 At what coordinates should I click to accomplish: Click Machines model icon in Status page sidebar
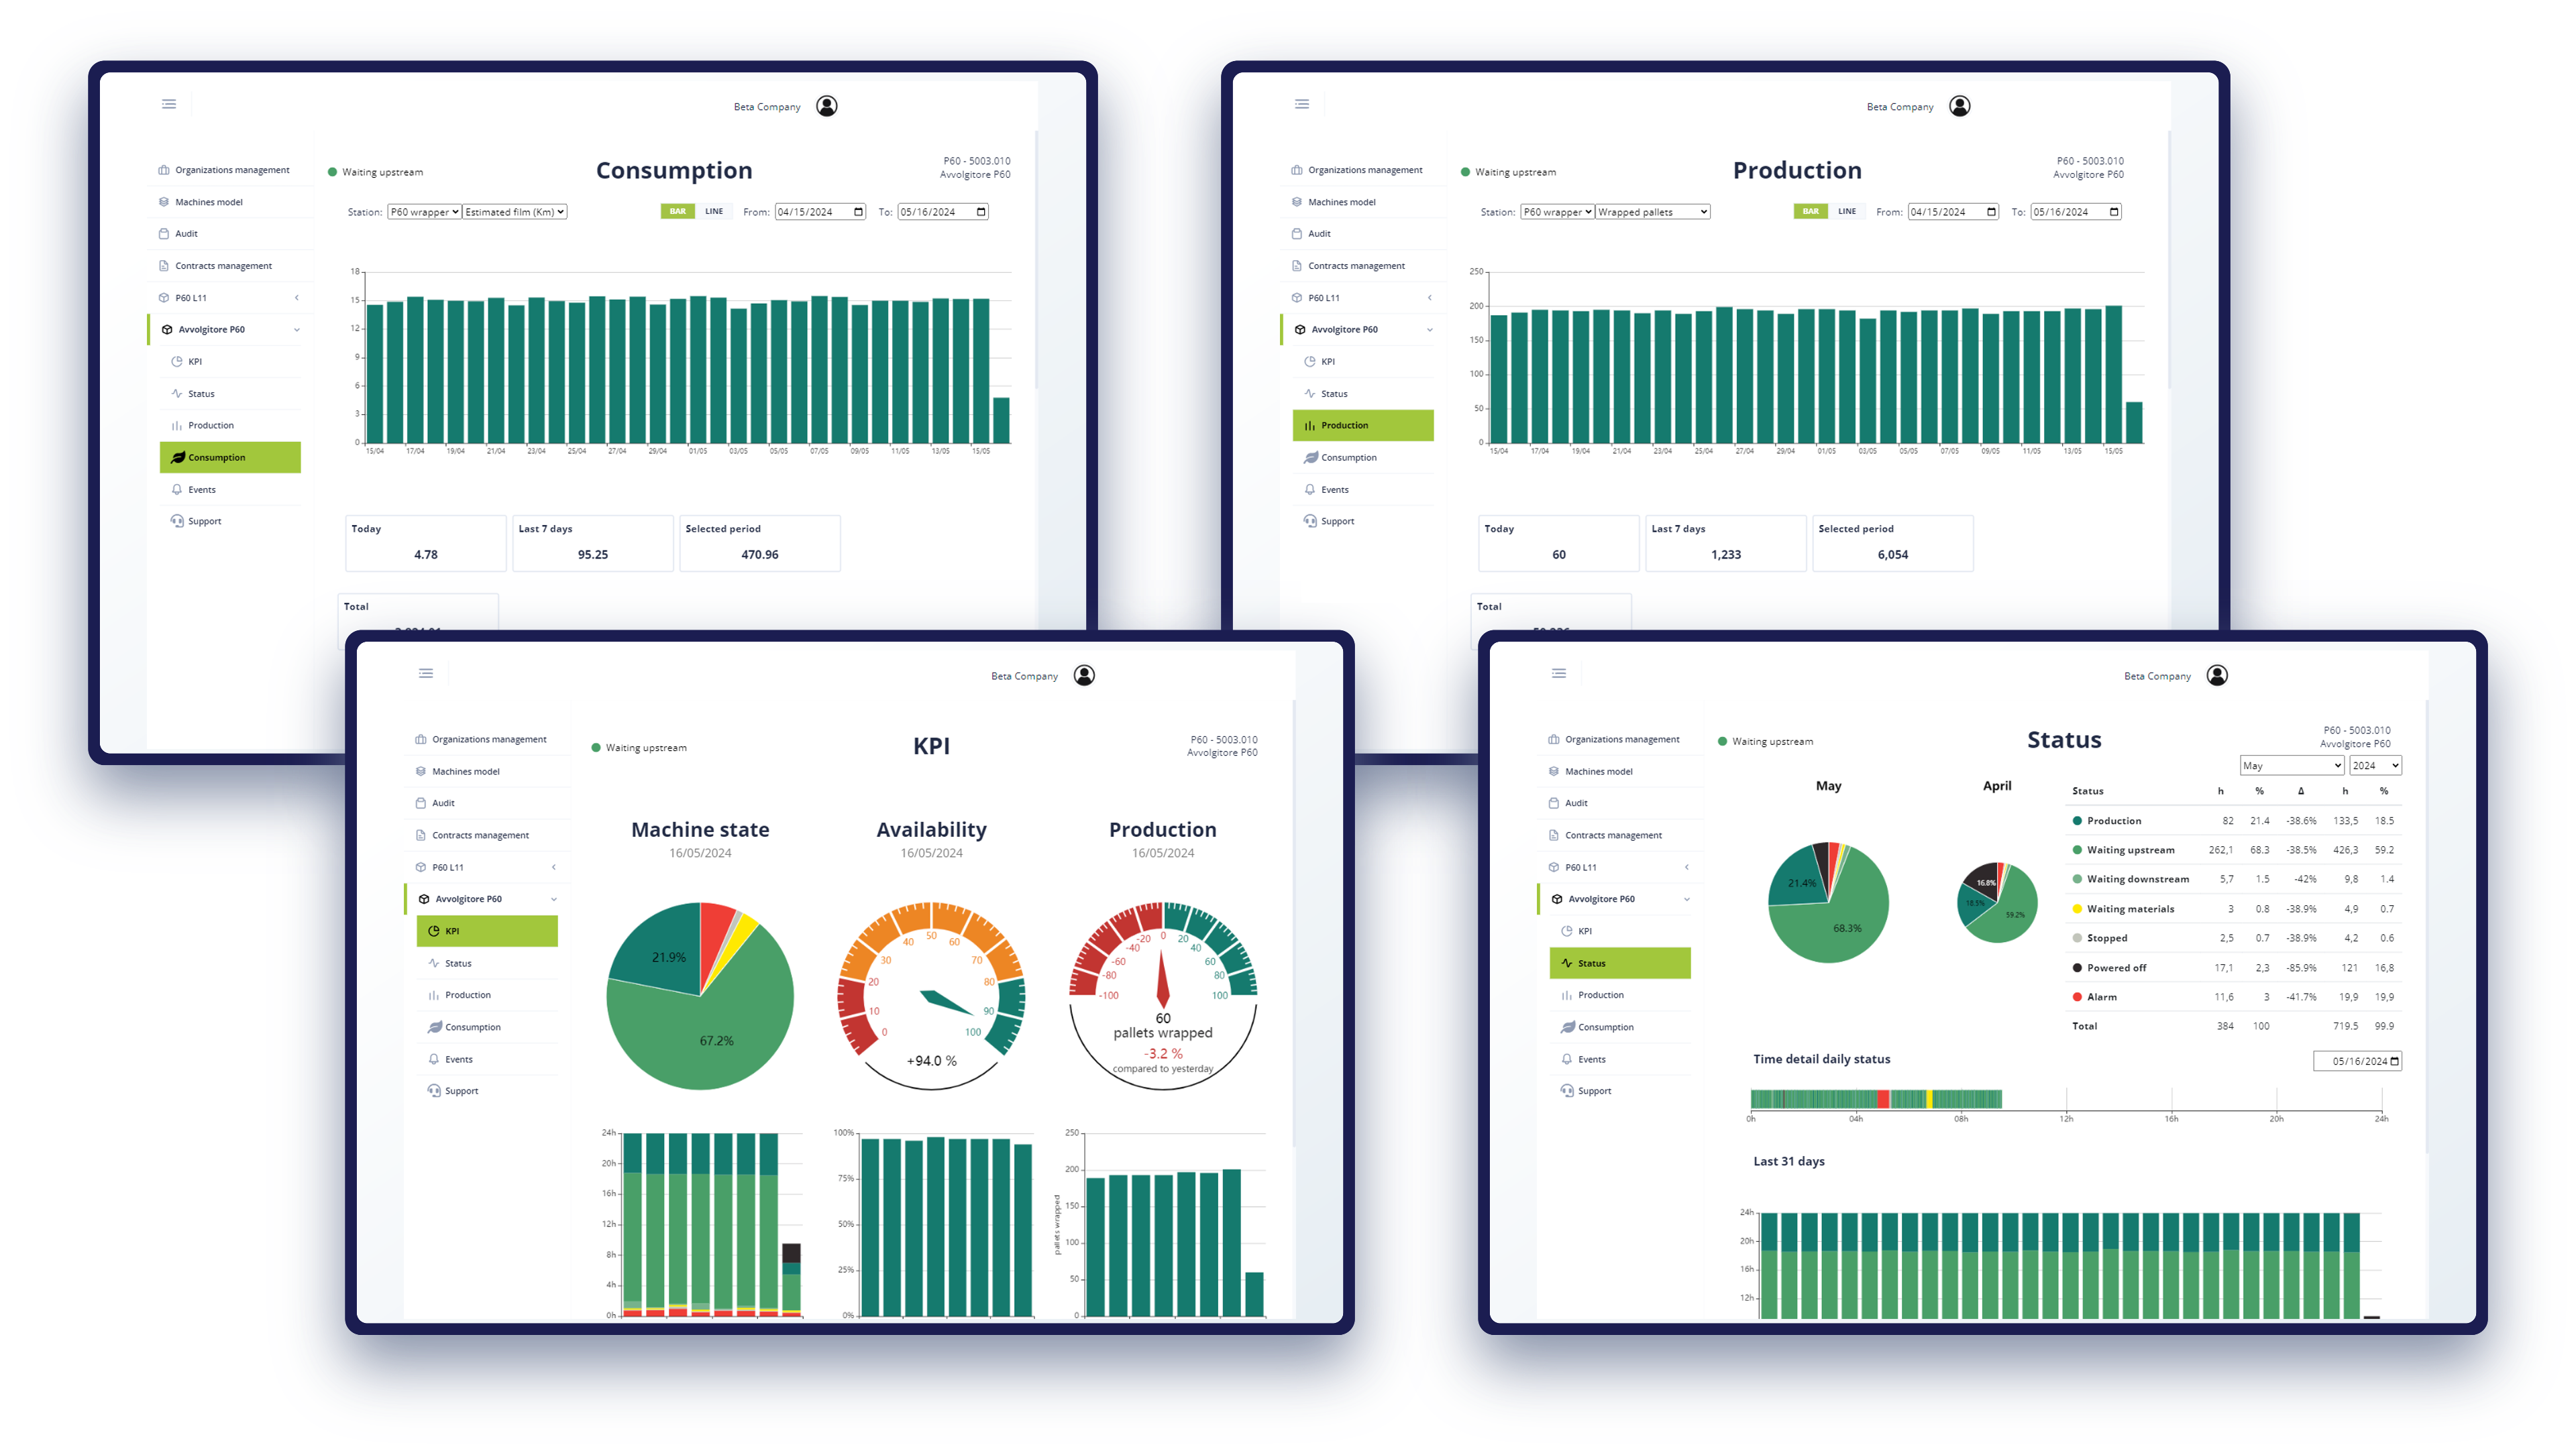tap(1553, 772)
